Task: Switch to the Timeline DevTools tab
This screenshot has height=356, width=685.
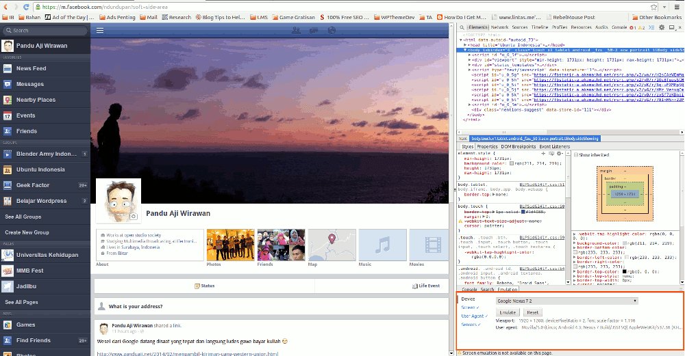Action: 540,27
